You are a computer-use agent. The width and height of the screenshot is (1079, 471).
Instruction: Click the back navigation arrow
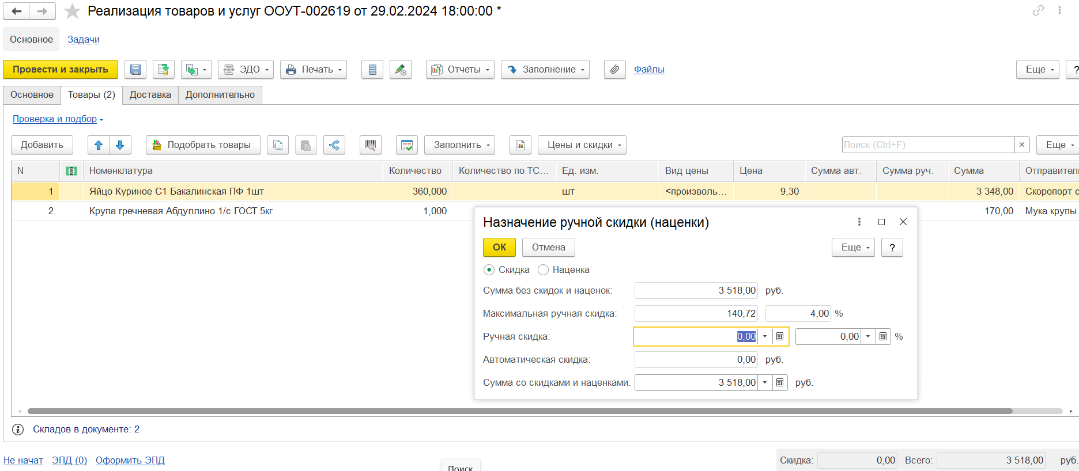17,11
